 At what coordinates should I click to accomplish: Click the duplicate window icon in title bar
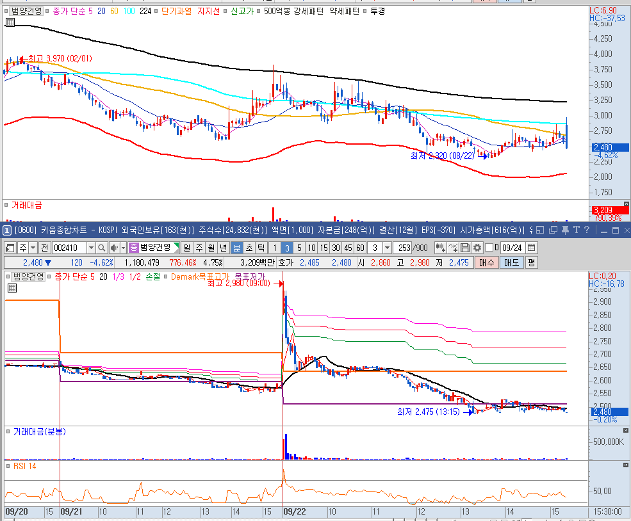click(x=553, y=230)
